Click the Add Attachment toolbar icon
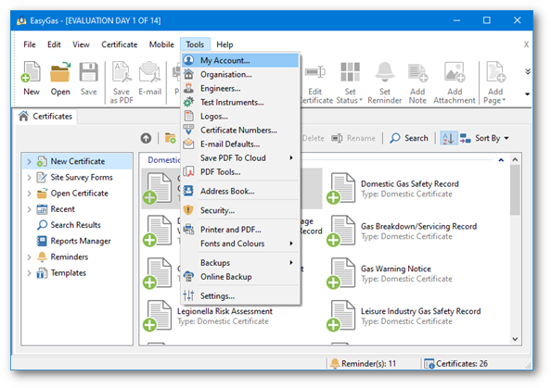This screenshot has height=388, width=551. 455,82
